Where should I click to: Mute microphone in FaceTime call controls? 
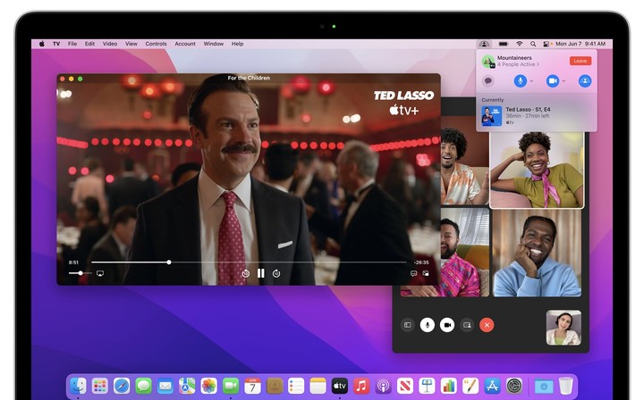pos(428,325)
